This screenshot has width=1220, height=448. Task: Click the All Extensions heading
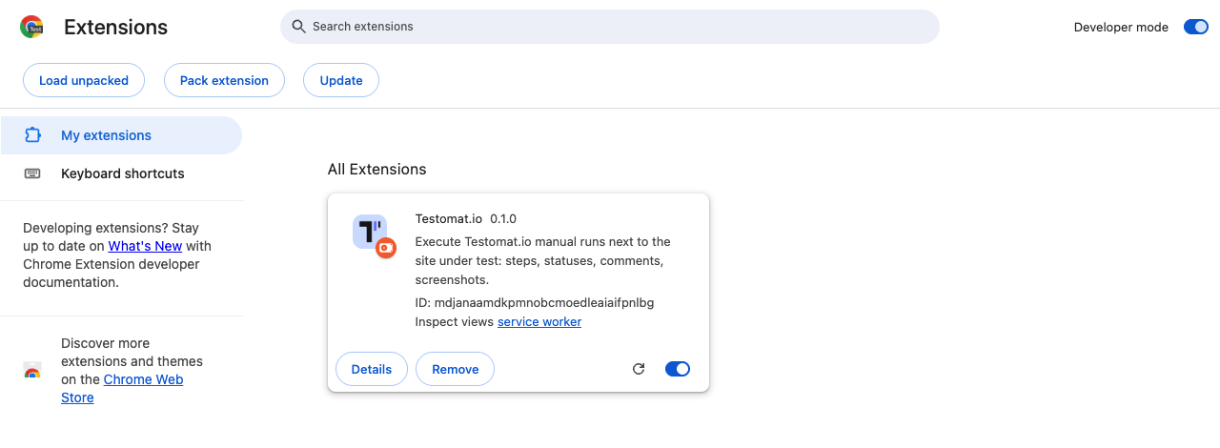376,169
